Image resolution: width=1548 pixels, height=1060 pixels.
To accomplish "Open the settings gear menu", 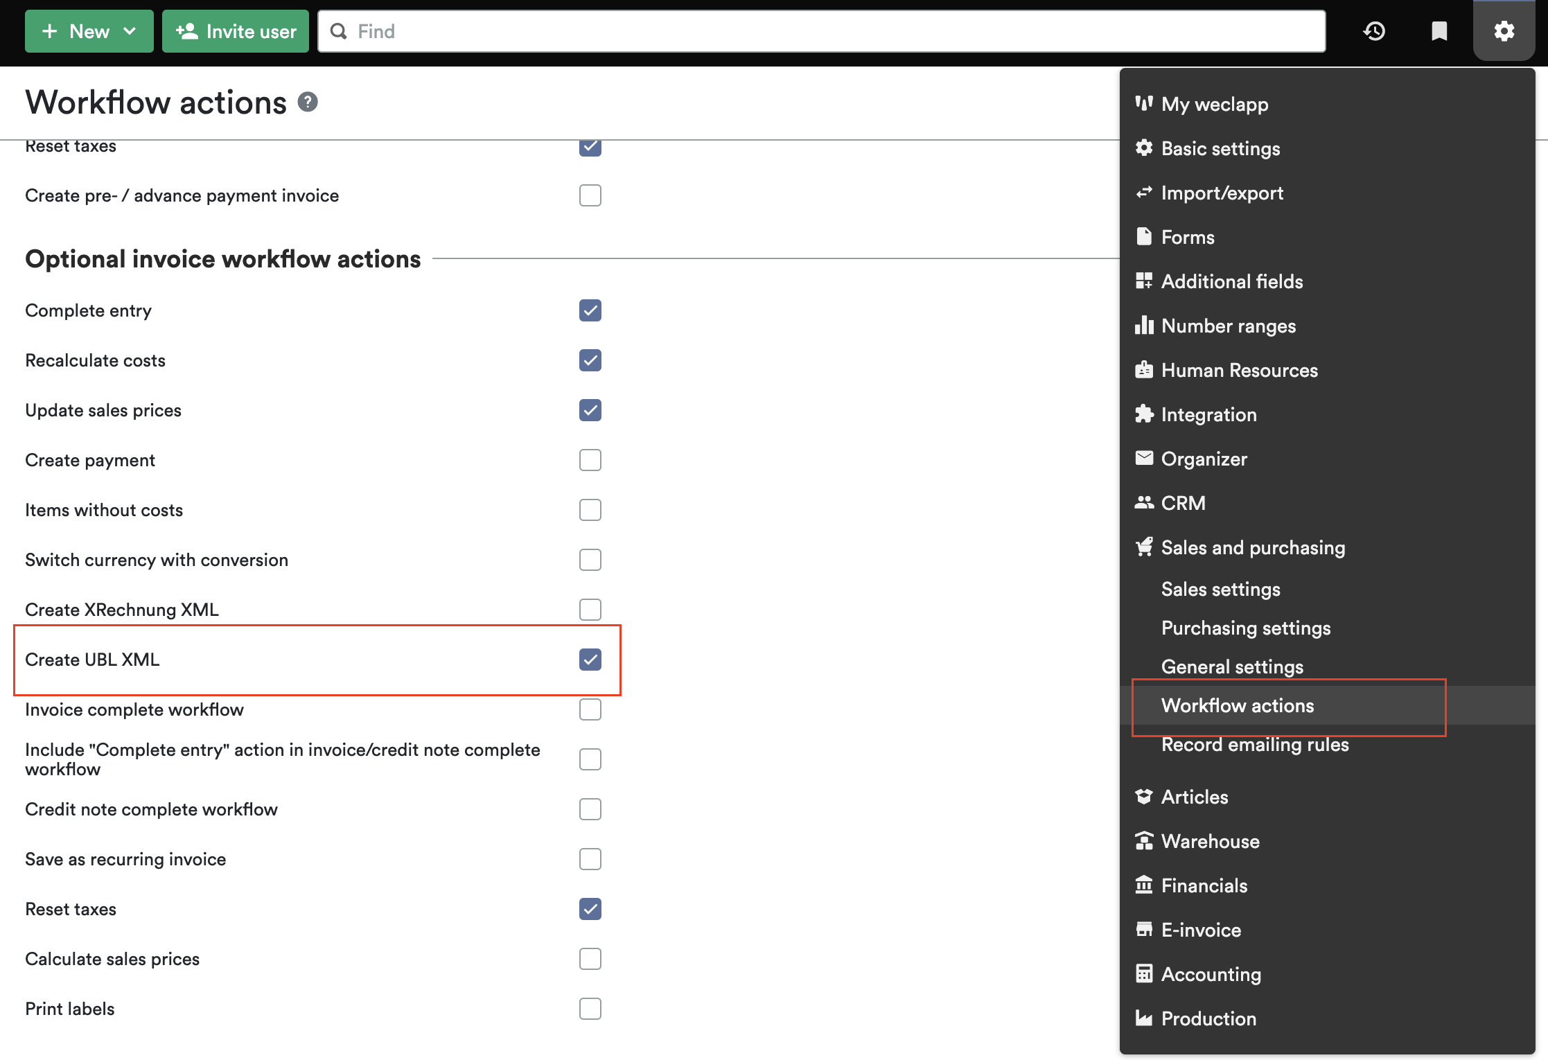I will pos(1504,30).
